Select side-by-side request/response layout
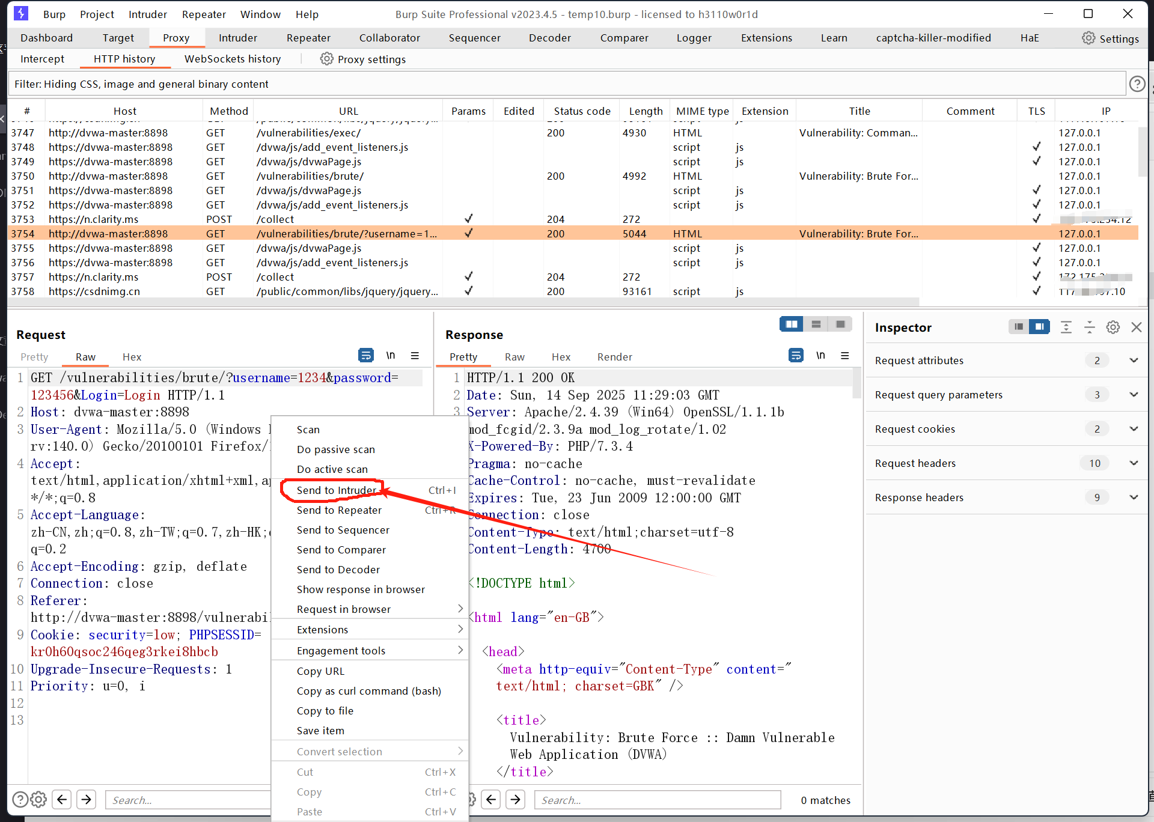 point(792,324)
